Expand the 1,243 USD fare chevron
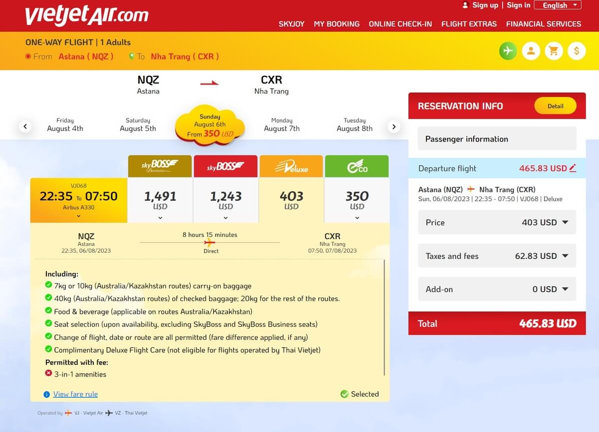Screen dimensions: 599x432 226,218
